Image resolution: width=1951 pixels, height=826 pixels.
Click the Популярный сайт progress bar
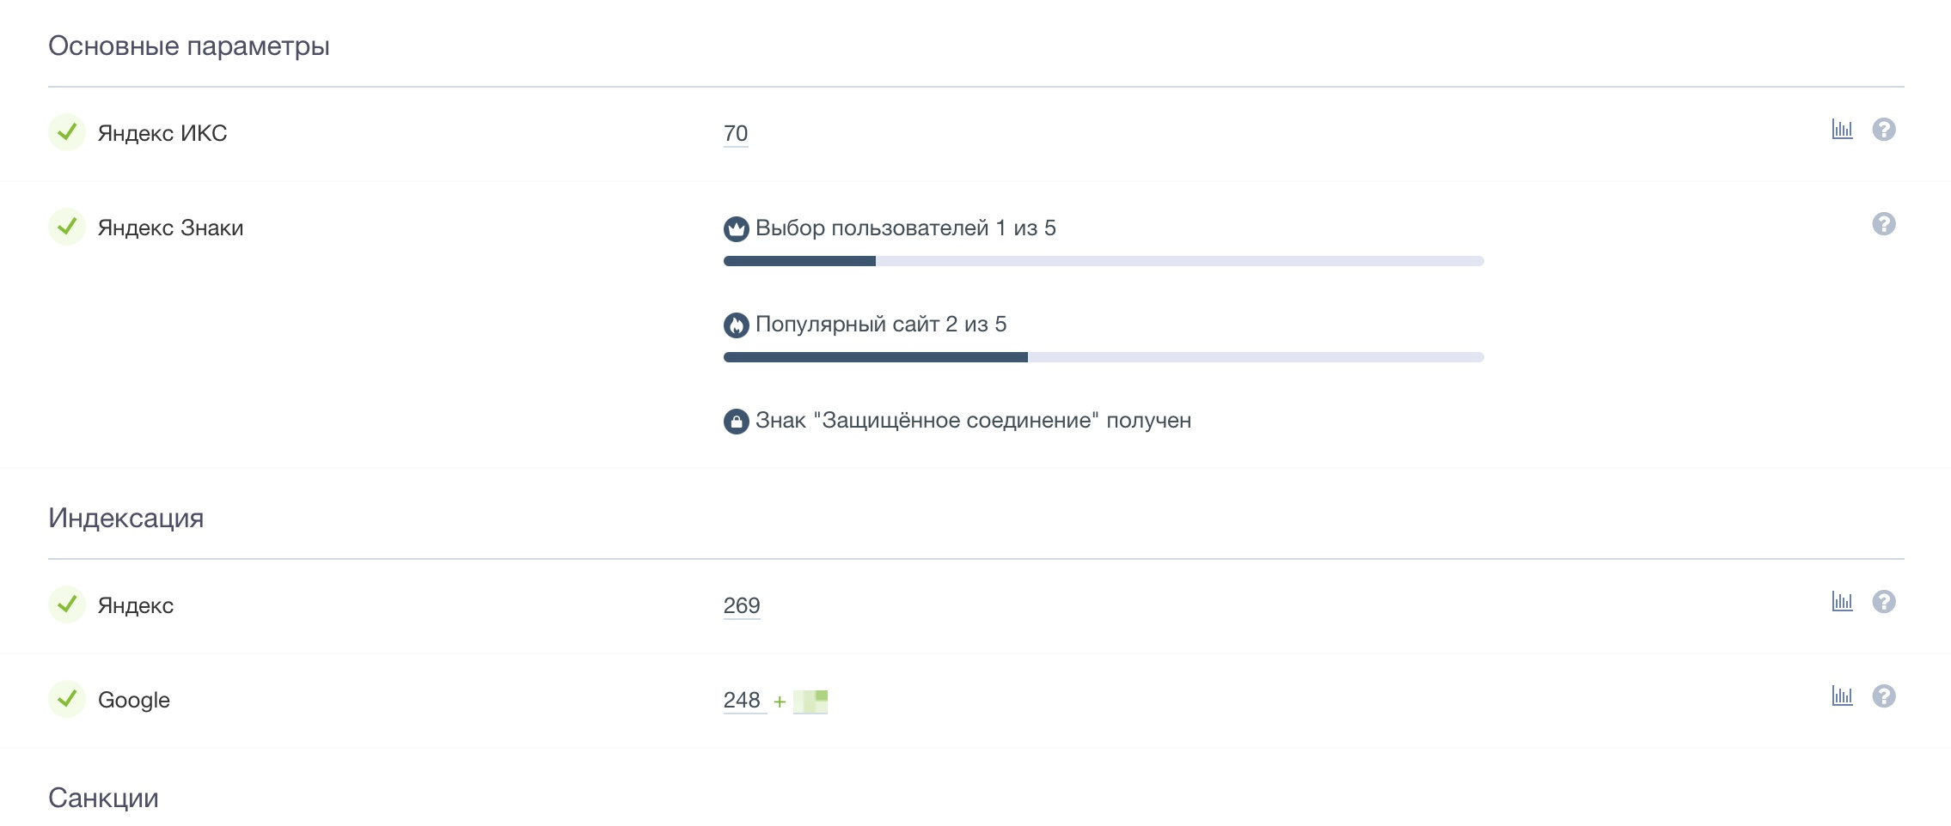[x=1104, y=357]
